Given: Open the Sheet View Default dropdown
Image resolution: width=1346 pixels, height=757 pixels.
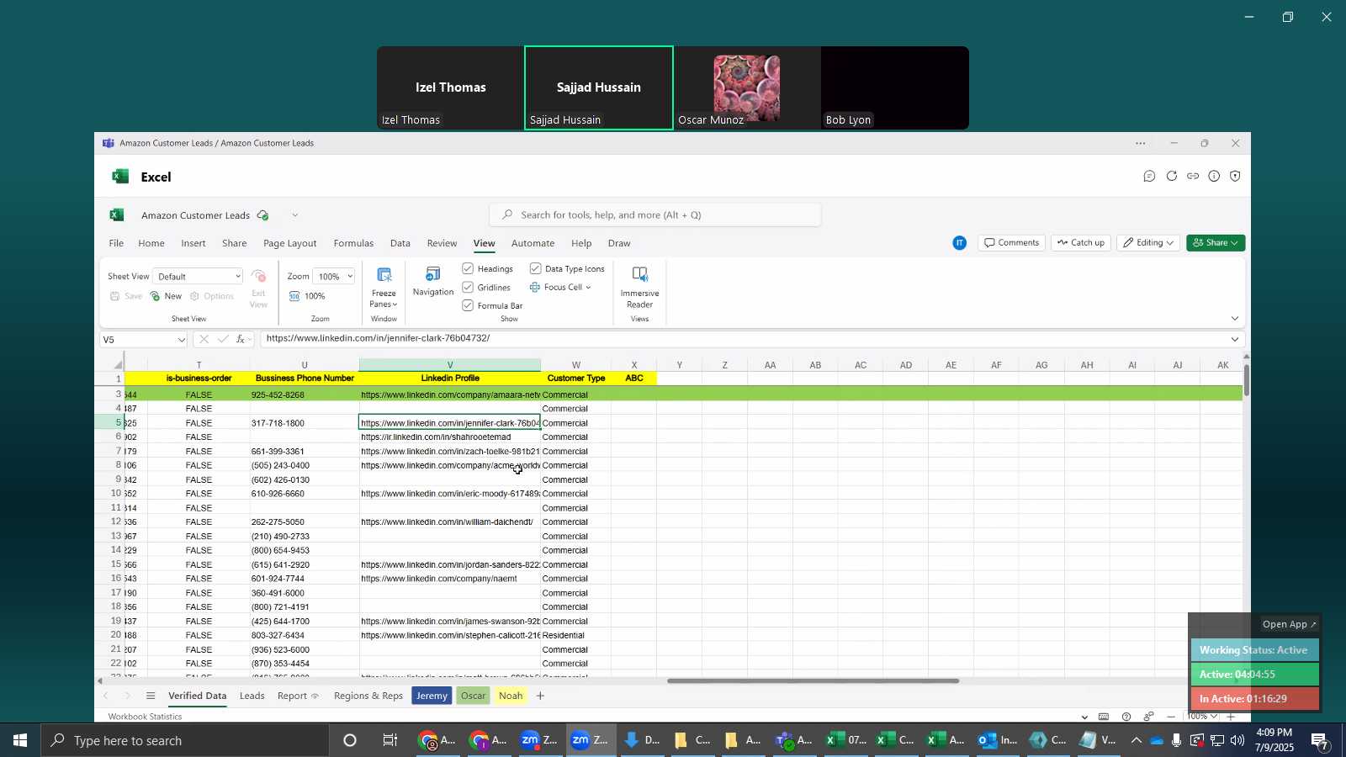Looking at the screenshot, I should click(x=198, y=277).
